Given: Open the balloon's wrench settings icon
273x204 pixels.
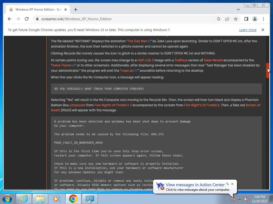Looking at the screenshot, I should point(227,184).
